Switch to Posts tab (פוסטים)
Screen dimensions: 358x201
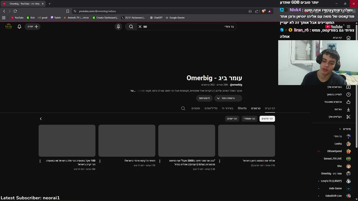tap(196, 108)
